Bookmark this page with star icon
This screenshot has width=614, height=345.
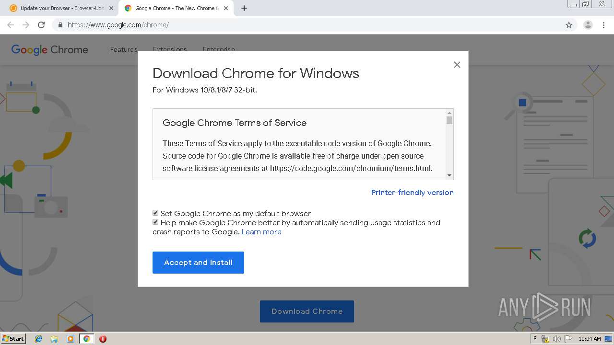569,25
